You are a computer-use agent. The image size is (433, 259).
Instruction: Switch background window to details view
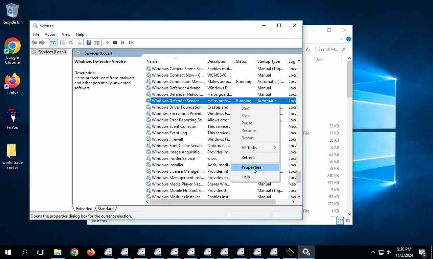[340, 221]
